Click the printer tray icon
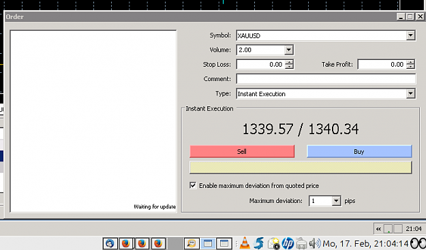 (301, 243)
